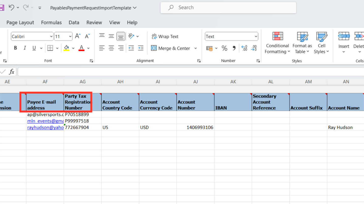Open the Page Layout tab
The width and height of the screenshot is (364, 204).
20,23
